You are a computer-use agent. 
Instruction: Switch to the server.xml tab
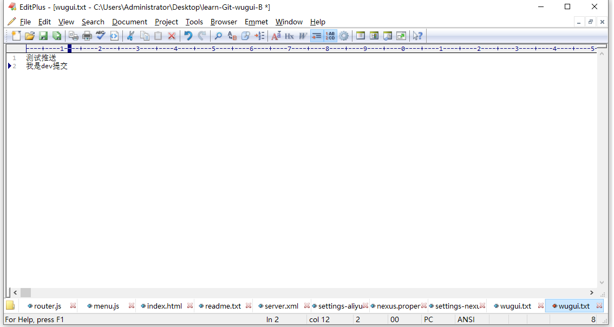coord(281,306)
